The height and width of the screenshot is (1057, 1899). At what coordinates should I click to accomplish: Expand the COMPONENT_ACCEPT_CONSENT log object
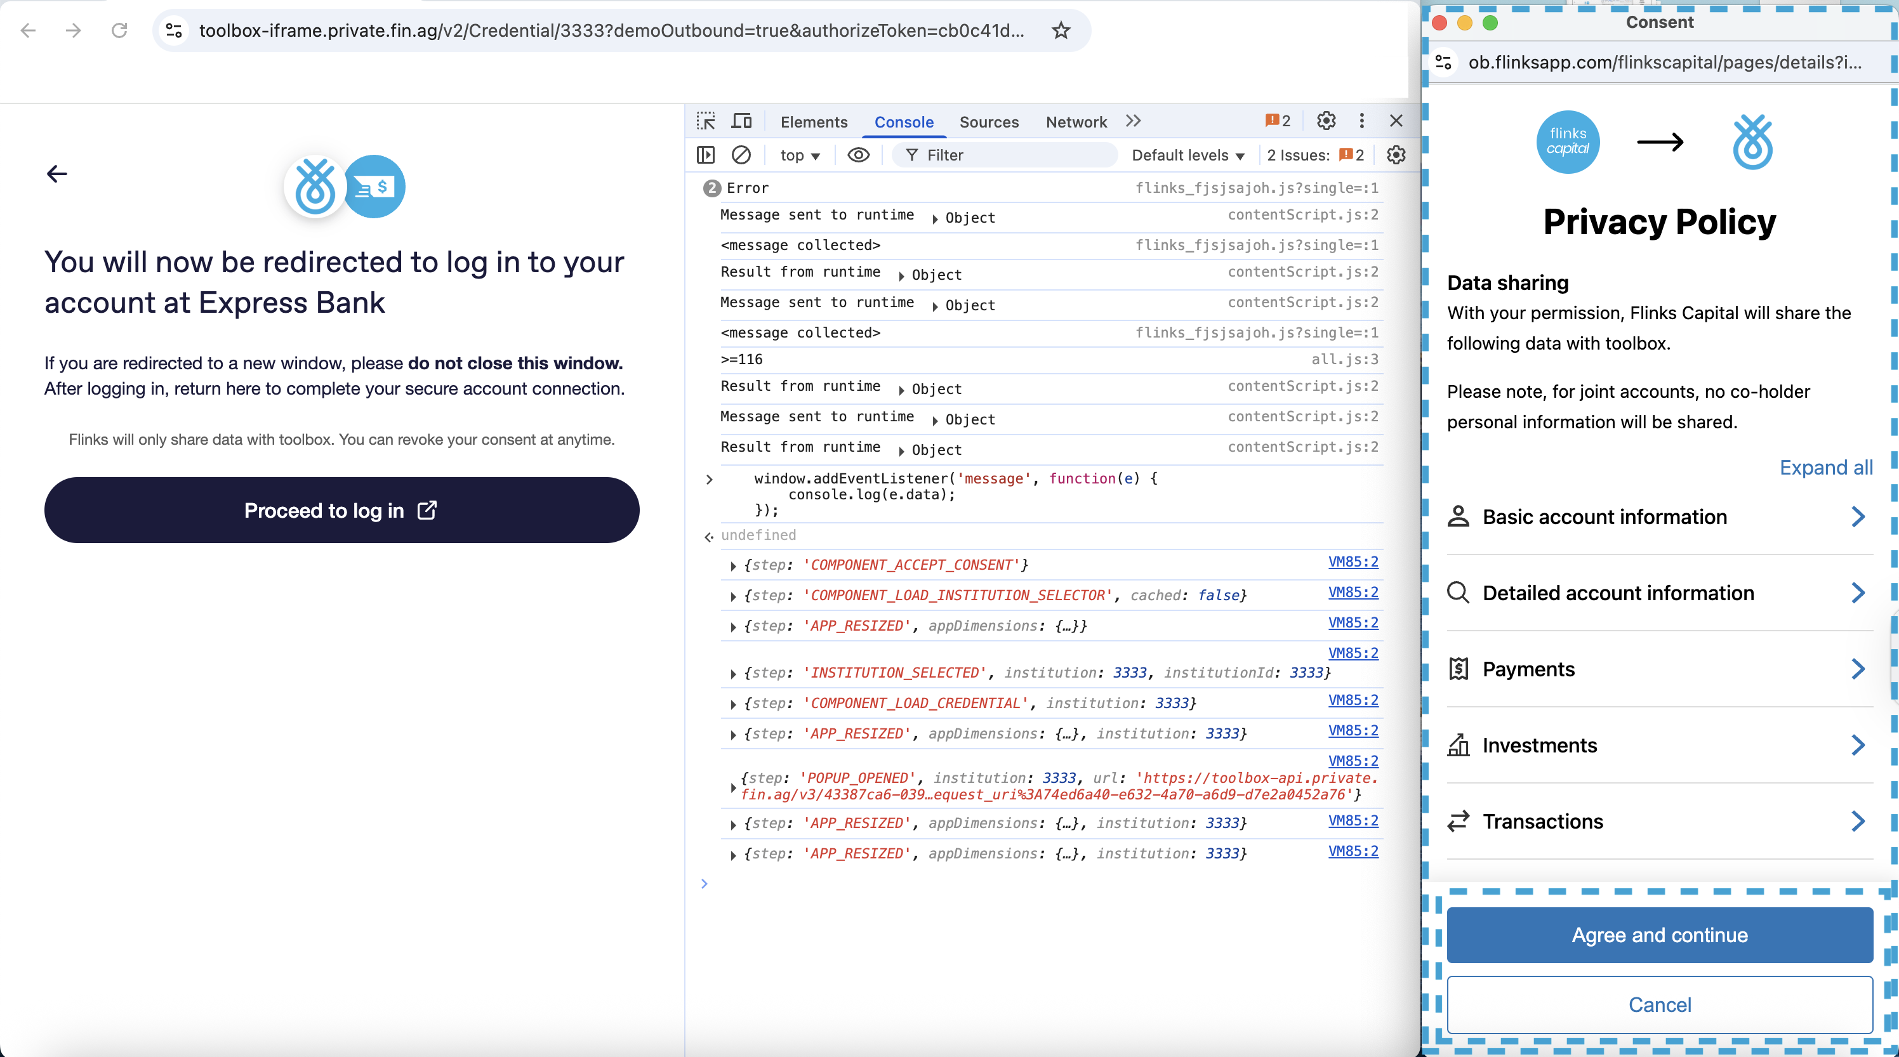pos(733,566)
